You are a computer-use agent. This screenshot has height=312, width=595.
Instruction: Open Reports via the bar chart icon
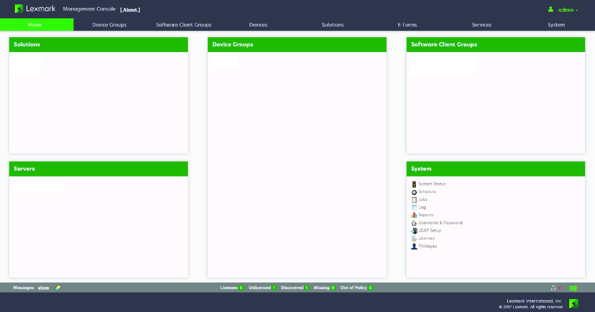414,215
